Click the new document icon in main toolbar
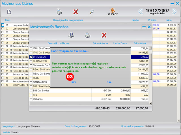181x135 pixels. coord(9,12)
